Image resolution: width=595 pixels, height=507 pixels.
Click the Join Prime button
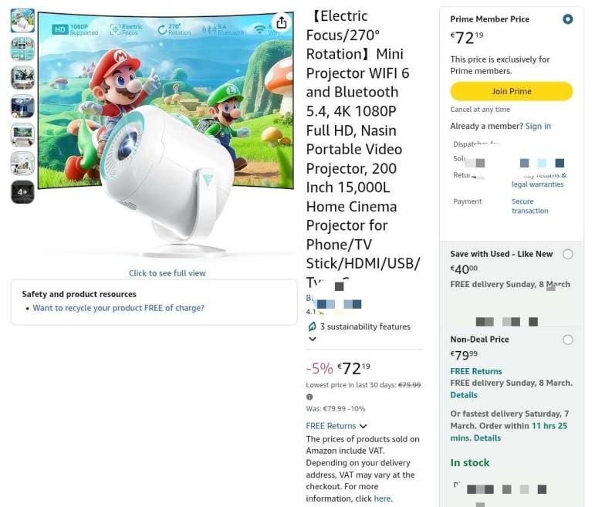pos(511,92)
